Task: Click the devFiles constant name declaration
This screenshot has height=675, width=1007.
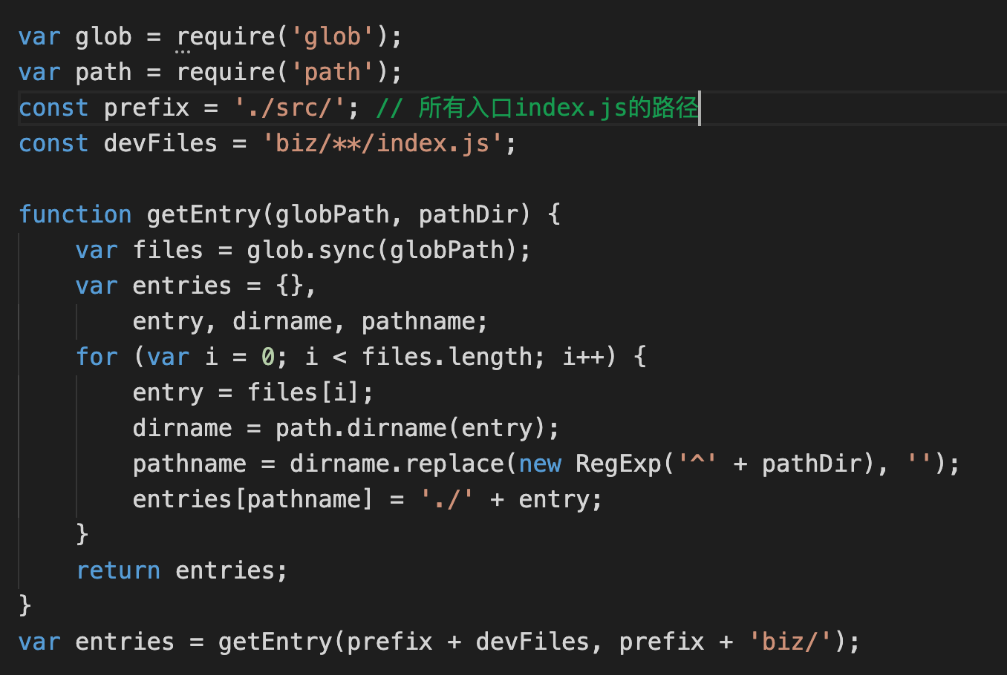Action: point(160,143)
